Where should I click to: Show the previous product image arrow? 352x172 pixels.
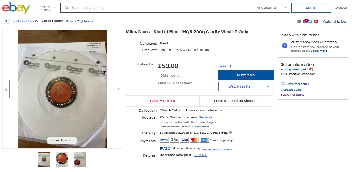6,89
